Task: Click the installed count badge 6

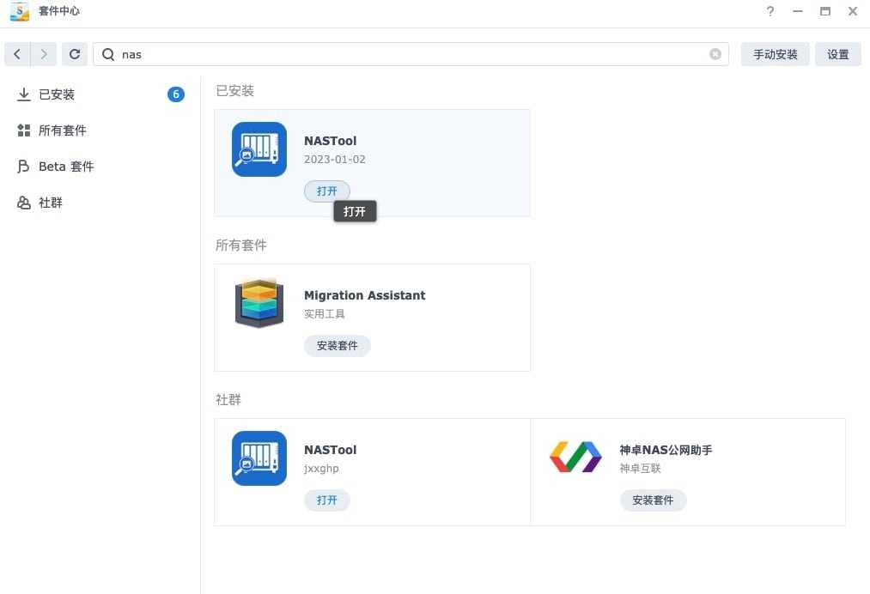Action: pos(176,94)
